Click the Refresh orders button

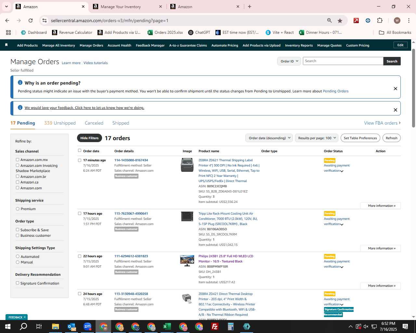click(x=391, y=138)
